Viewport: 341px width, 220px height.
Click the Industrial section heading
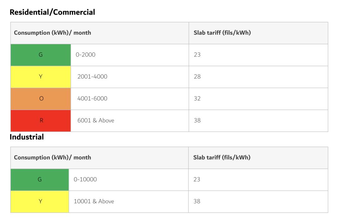(x=27, y=137)
